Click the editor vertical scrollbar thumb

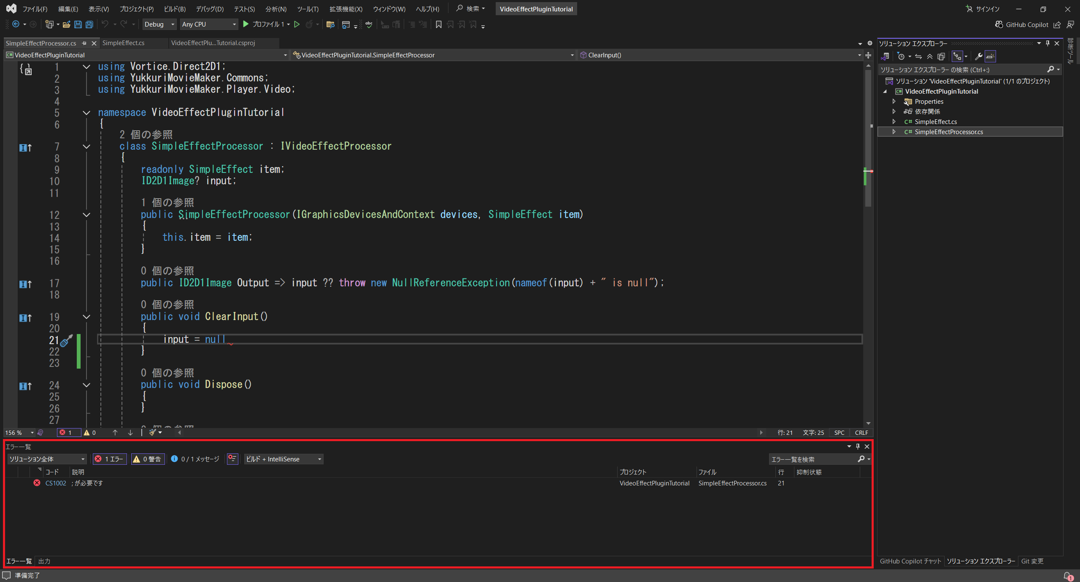(868, 139)
